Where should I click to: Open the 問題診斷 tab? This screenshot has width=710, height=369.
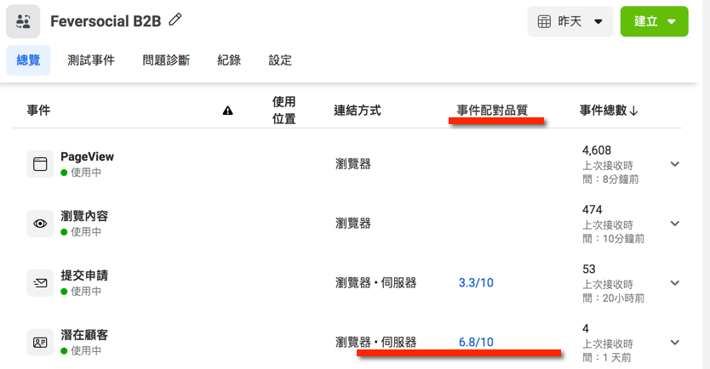(x=166, y=60)
